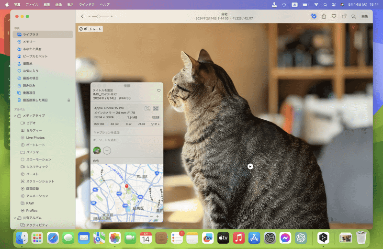Open Safari from the Dock

(53, 238)
